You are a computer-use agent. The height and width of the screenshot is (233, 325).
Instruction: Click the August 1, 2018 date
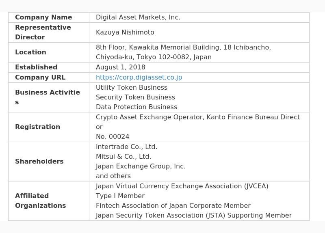pyautogui.click(x=121, y=67)
